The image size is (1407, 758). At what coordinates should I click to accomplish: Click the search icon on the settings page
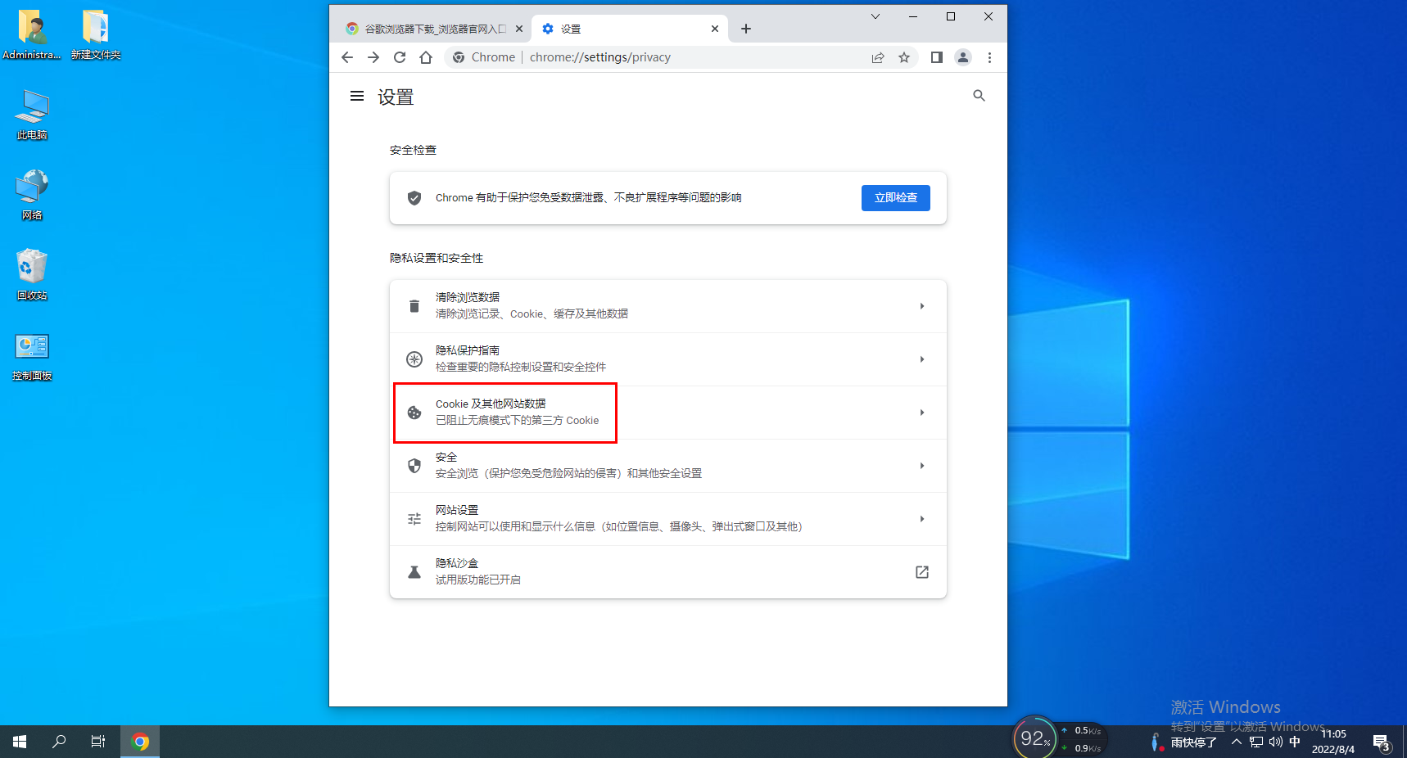pyautogui.click(x=979, y=96)
